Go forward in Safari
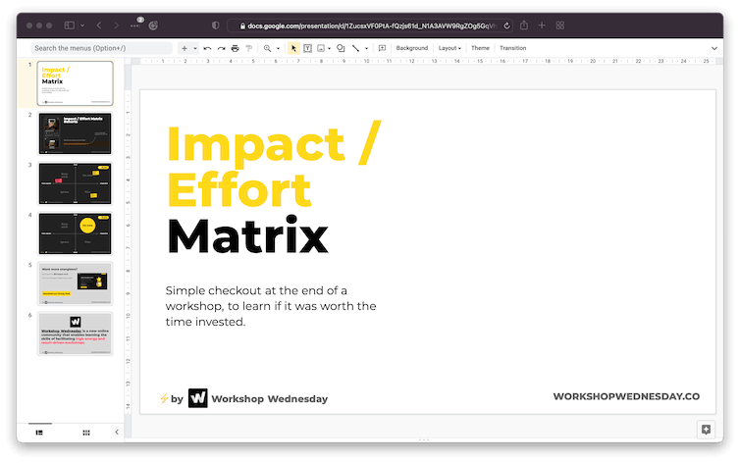Screen dimensions: 740x463 tap(116, 26)
